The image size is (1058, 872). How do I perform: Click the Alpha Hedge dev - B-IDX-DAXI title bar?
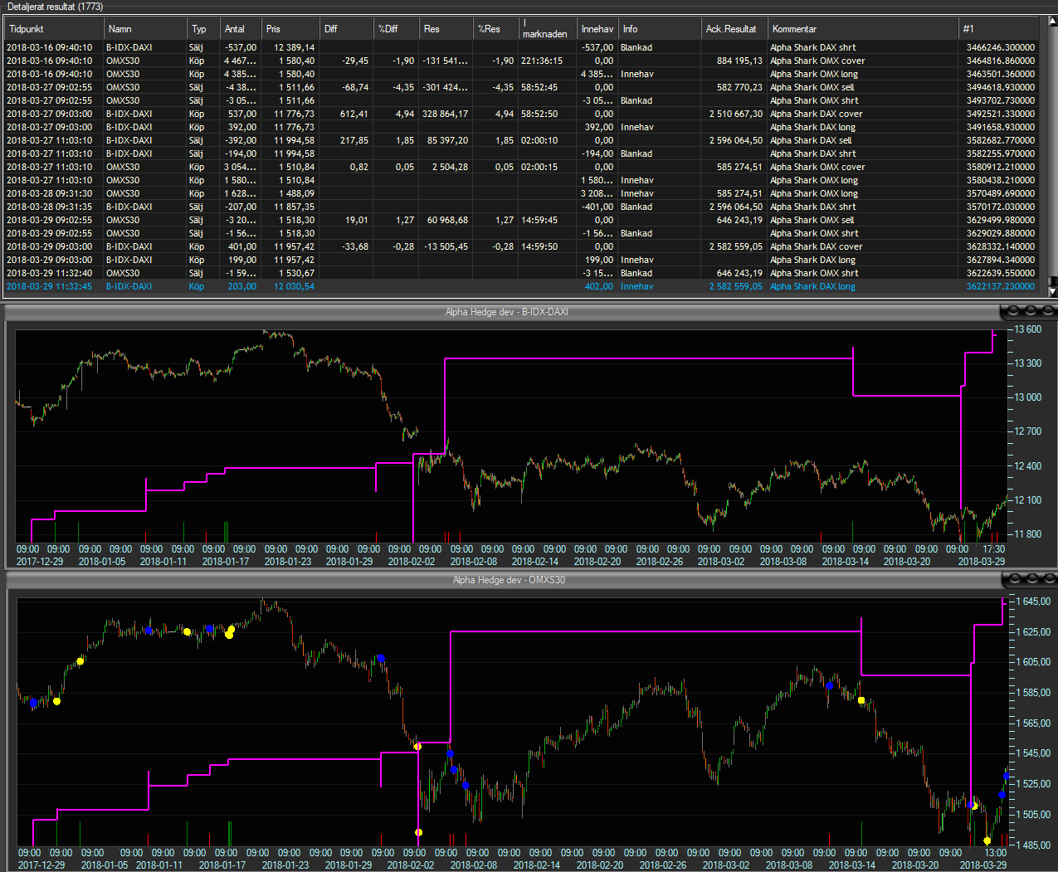(x=506, y=312)
